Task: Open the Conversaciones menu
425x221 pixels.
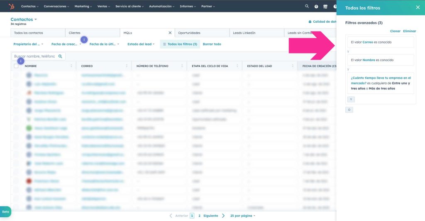Action: (56, 6)
